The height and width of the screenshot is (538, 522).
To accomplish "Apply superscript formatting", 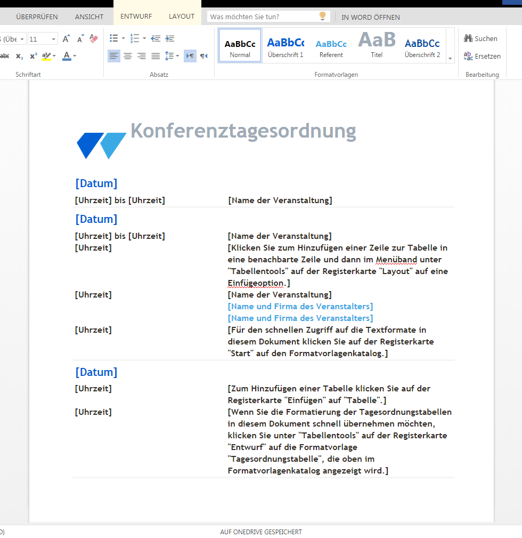I will (33, 56).
